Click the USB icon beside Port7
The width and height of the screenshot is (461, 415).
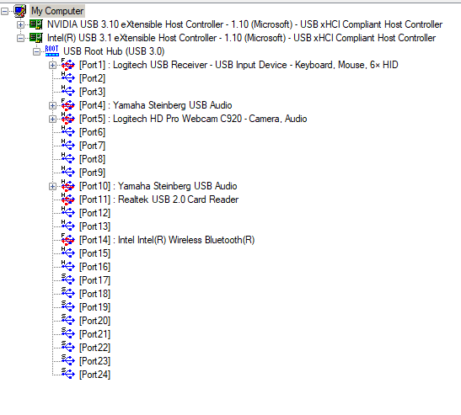[x=68, y=145]
